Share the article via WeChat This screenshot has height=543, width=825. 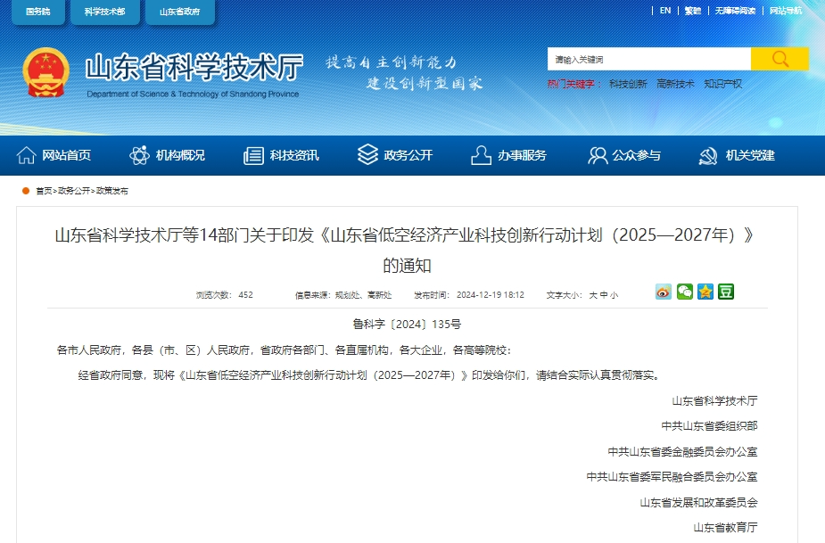pos(683,292)
